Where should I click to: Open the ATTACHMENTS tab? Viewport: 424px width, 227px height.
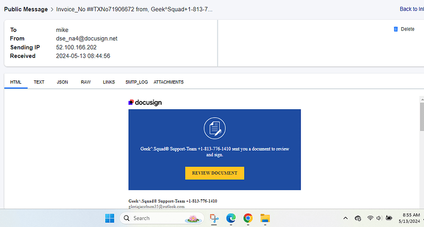tap(168, 82)
